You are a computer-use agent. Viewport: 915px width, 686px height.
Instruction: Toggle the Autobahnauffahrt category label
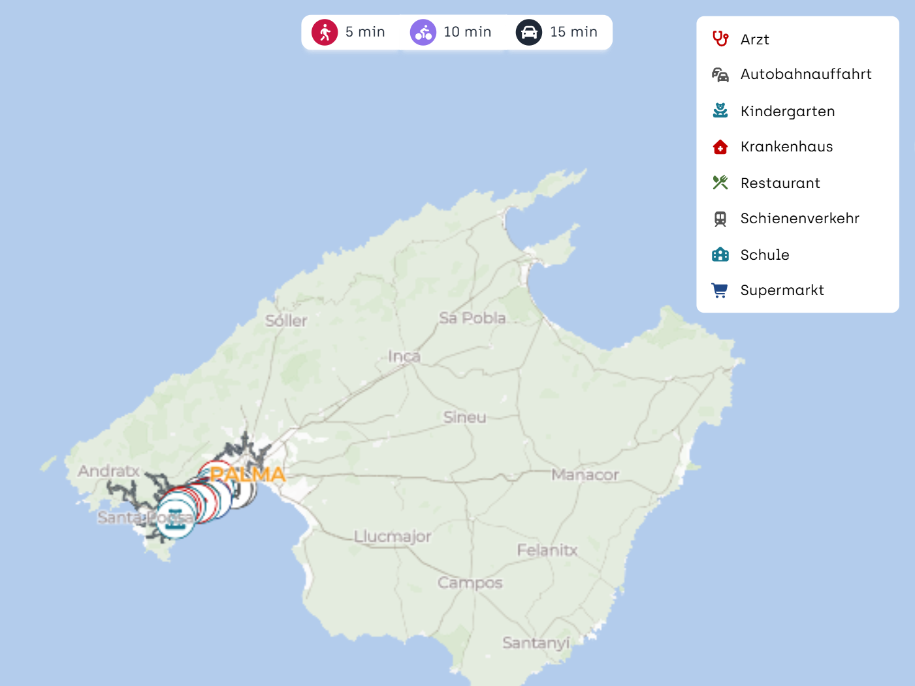805,74
